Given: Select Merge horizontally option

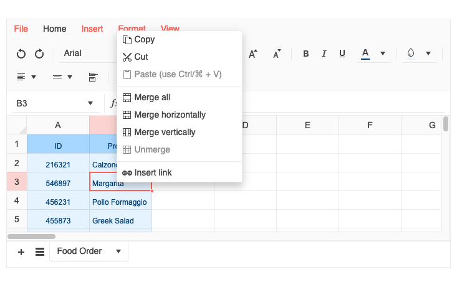Looking at the screenshot, I should click(180, 115).
